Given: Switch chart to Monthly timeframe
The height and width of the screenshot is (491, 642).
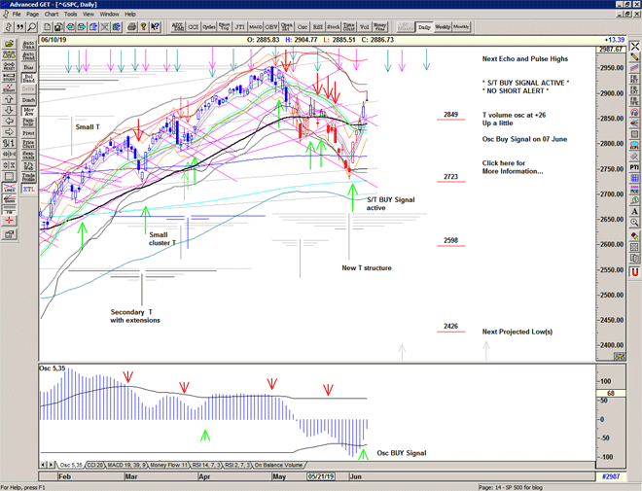Looking at the screenshot, I should pos(461,27).
